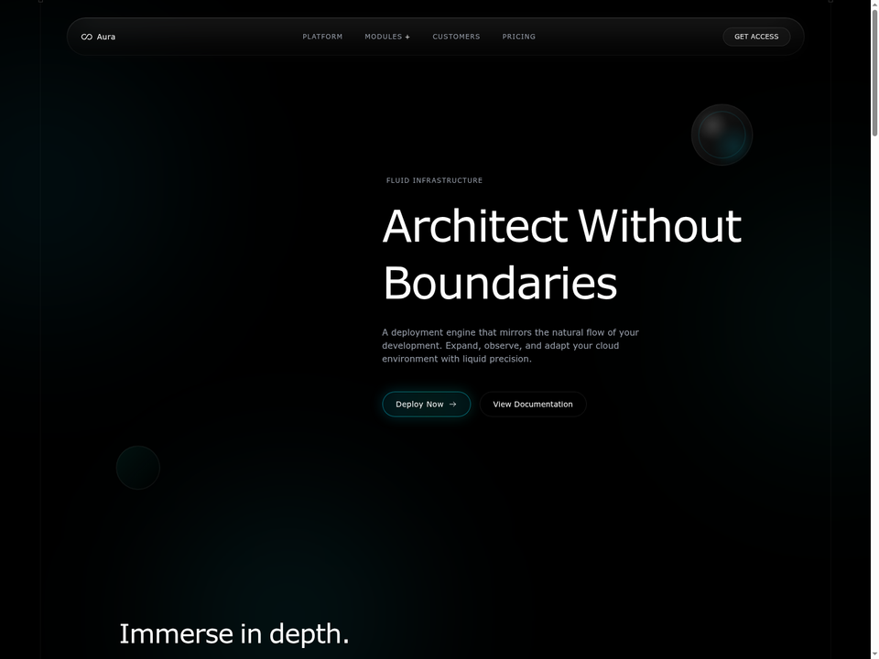Navigate to Pricing in the navbar
The width and height of the screenshot is (879, 659).
point(518,37)
